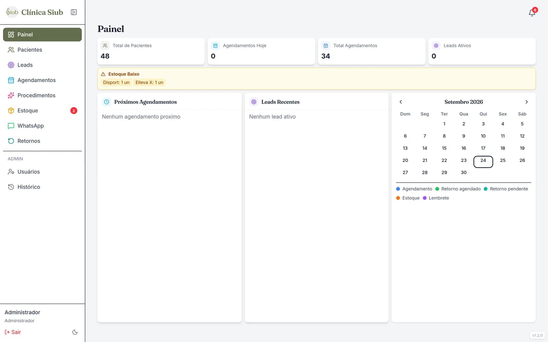Go to next month in calendar
Image resolution: width=548 pixels, height=342 pixels.
(526, 102)
